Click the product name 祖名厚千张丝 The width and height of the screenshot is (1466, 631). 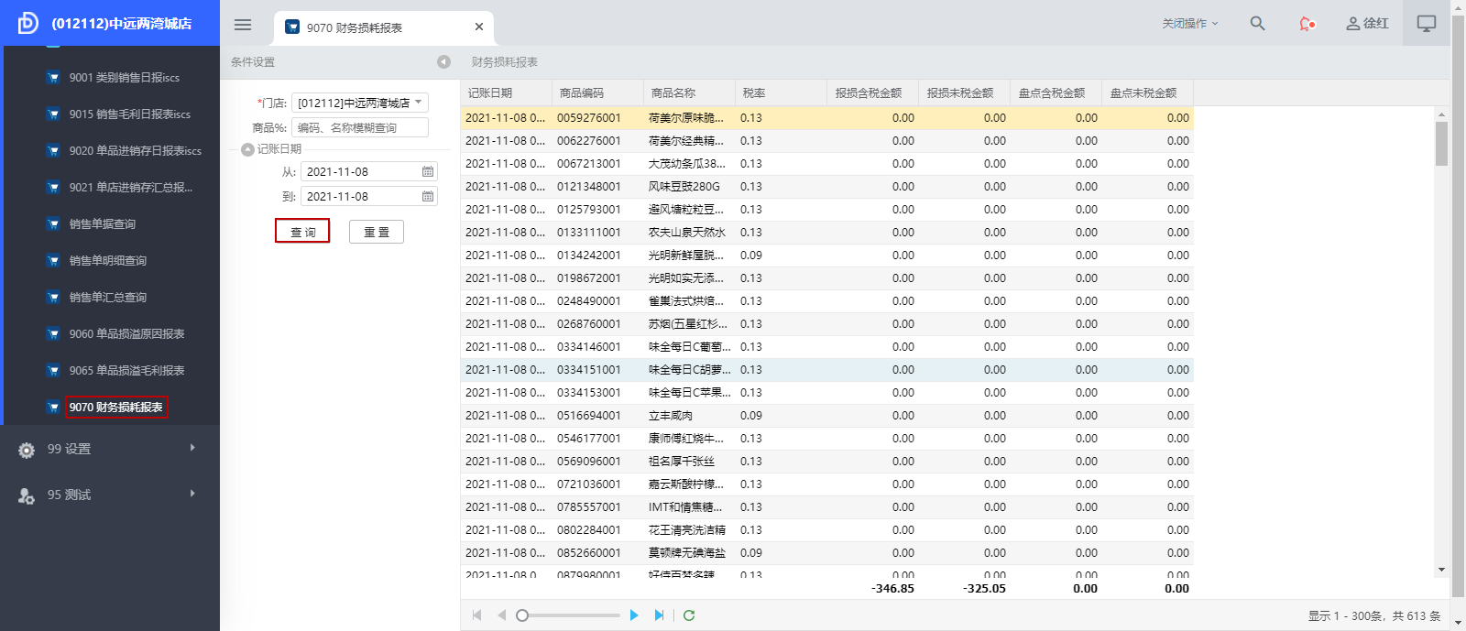[x=682, y=462]
